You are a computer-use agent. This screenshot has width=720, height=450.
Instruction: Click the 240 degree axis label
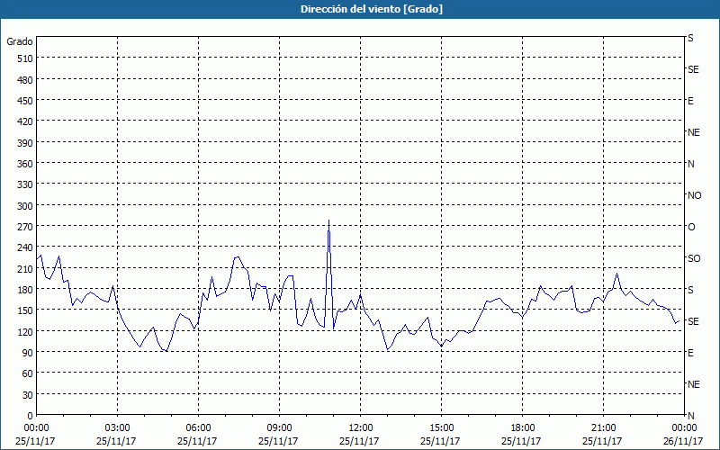[25, 248]
